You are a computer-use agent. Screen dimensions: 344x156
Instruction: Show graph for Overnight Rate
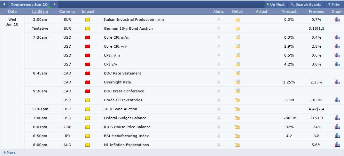point(337,82)
